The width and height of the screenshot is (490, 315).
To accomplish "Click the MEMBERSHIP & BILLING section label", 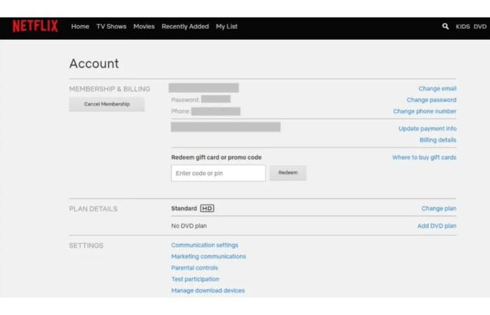I will click(110, 89).
